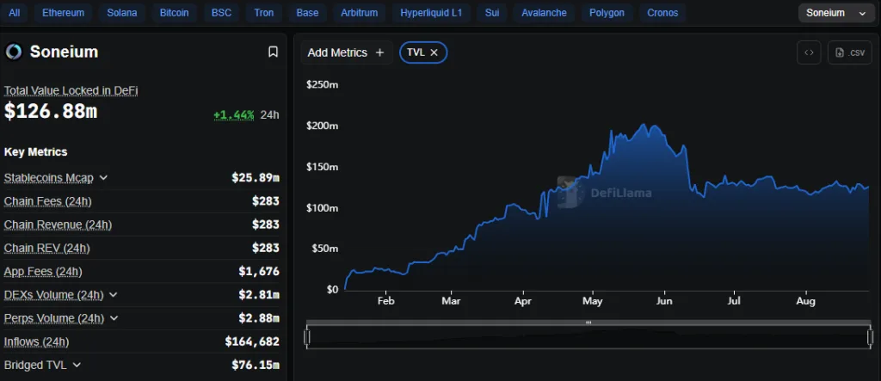Expand Stablecoins Mcap details
The width and height of the screenshot is (881, 381).
(x=103, y=177)
